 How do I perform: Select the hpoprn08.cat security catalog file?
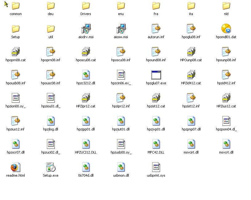pyautogui.click(x=15, y=52)
